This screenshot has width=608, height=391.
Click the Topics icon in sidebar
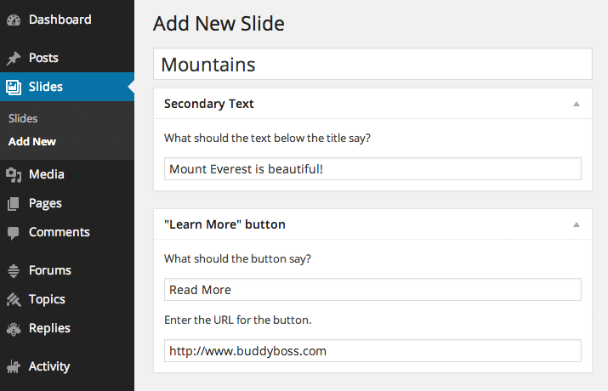tap(14, 300)
